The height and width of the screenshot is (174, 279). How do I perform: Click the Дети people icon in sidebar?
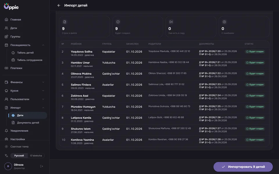(6, 28)
